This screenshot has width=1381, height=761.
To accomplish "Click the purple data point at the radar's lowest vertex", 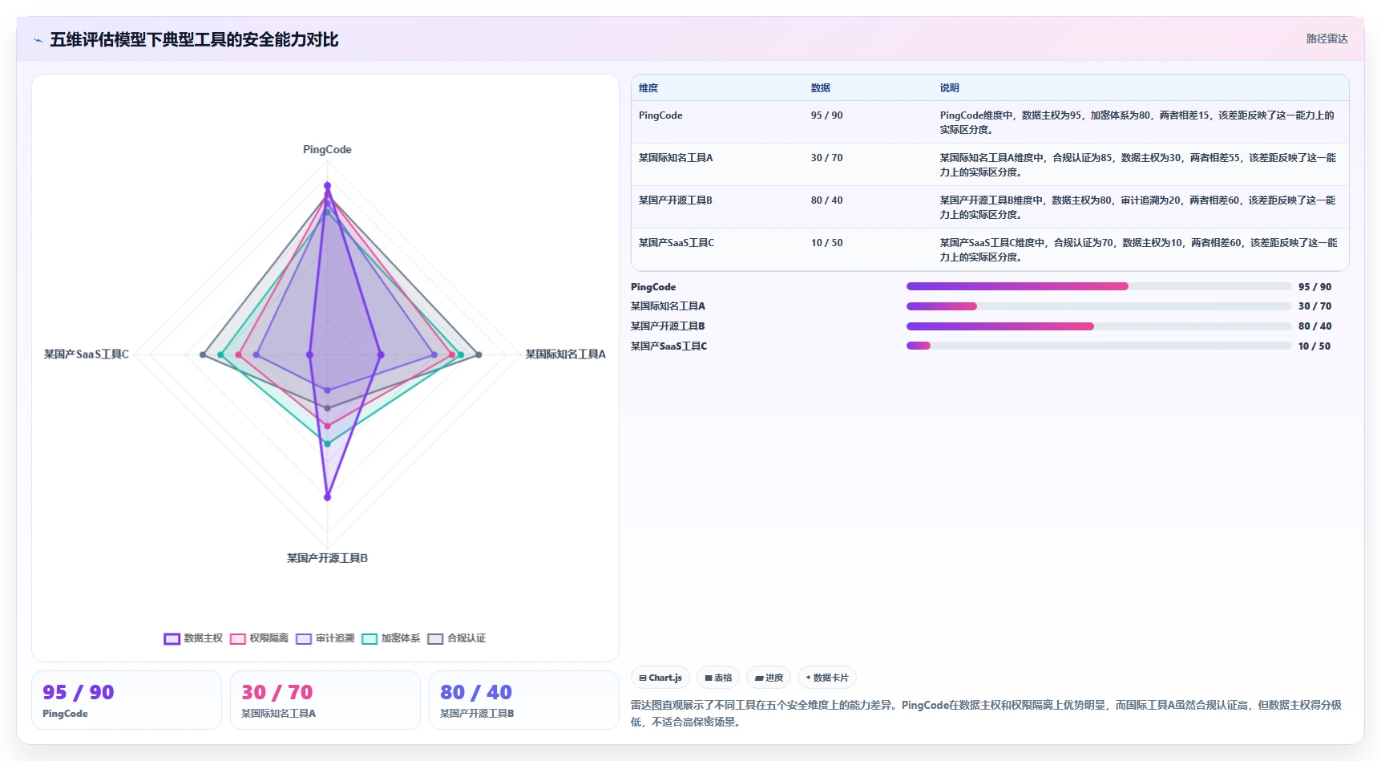I will pos(327,497).
